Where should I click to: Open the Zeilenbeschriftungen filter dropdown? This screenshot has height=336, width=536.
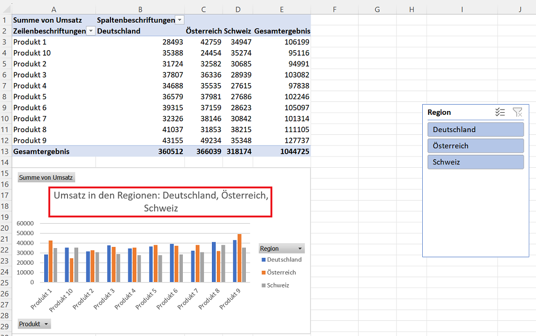91,31
